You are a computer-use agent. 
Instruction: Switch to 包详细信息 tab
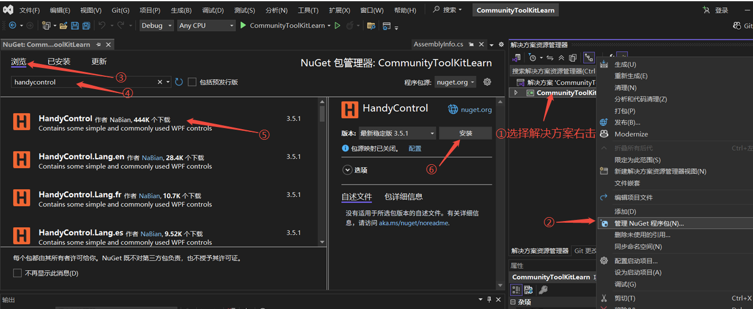click(x=404, y=197)
